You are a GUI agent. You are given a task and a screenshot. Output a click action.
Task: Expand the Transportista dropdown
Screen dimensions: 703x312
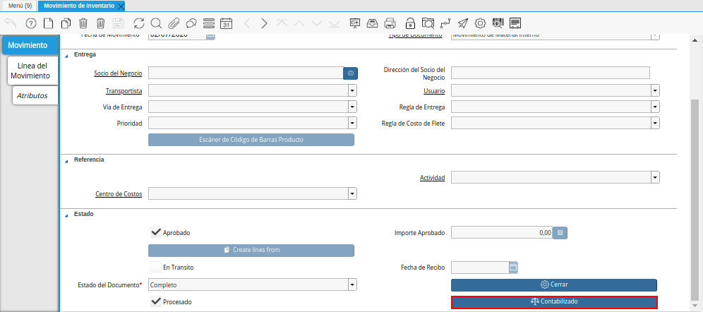pos(351,90)
